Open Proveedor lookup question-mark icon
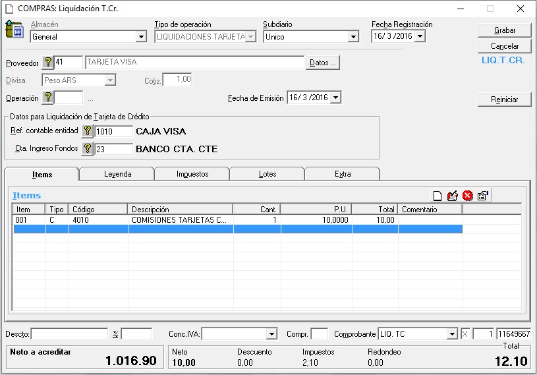The height and width of the screenshot is (375, 537). coord(48,63)
